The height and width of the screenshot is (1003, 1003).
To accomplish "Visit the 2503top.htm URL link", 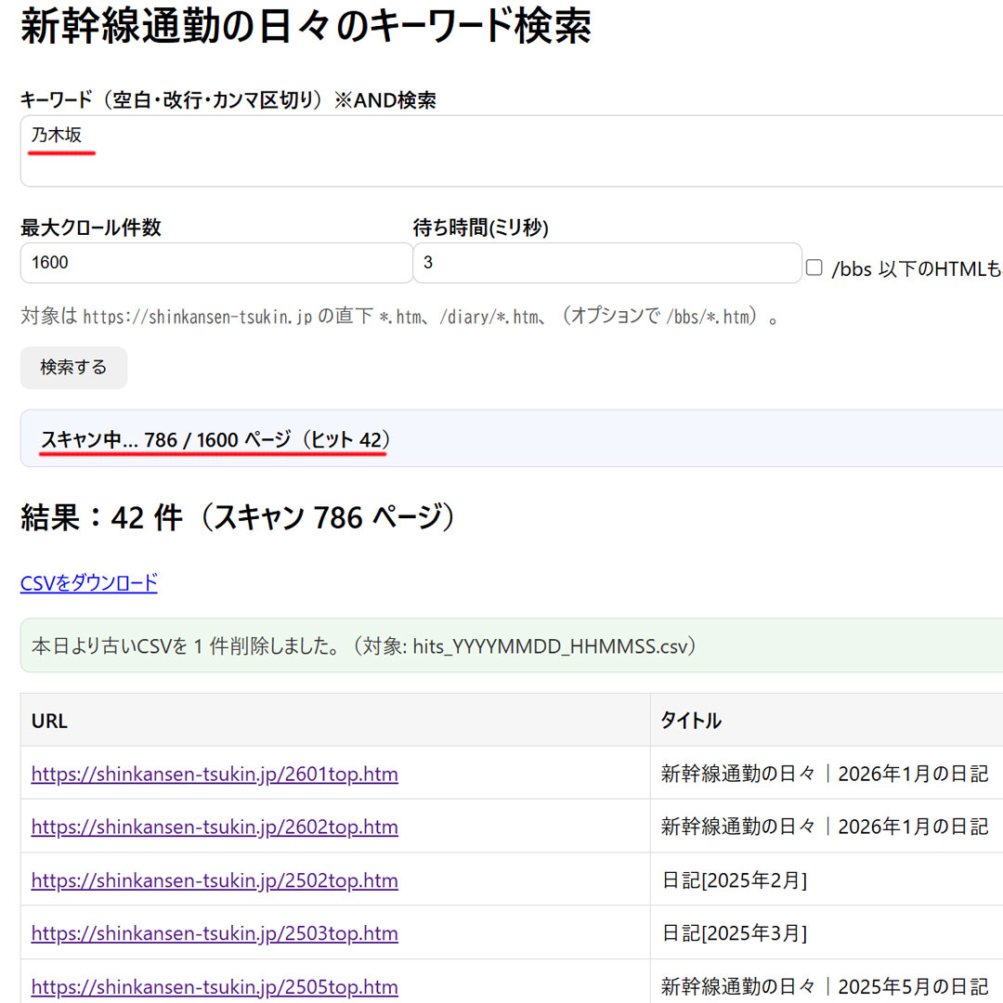I will (x=215, y=933).
